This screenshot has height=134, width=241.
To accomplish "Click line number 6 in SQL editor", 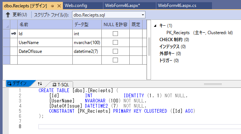I will (20, 116).
